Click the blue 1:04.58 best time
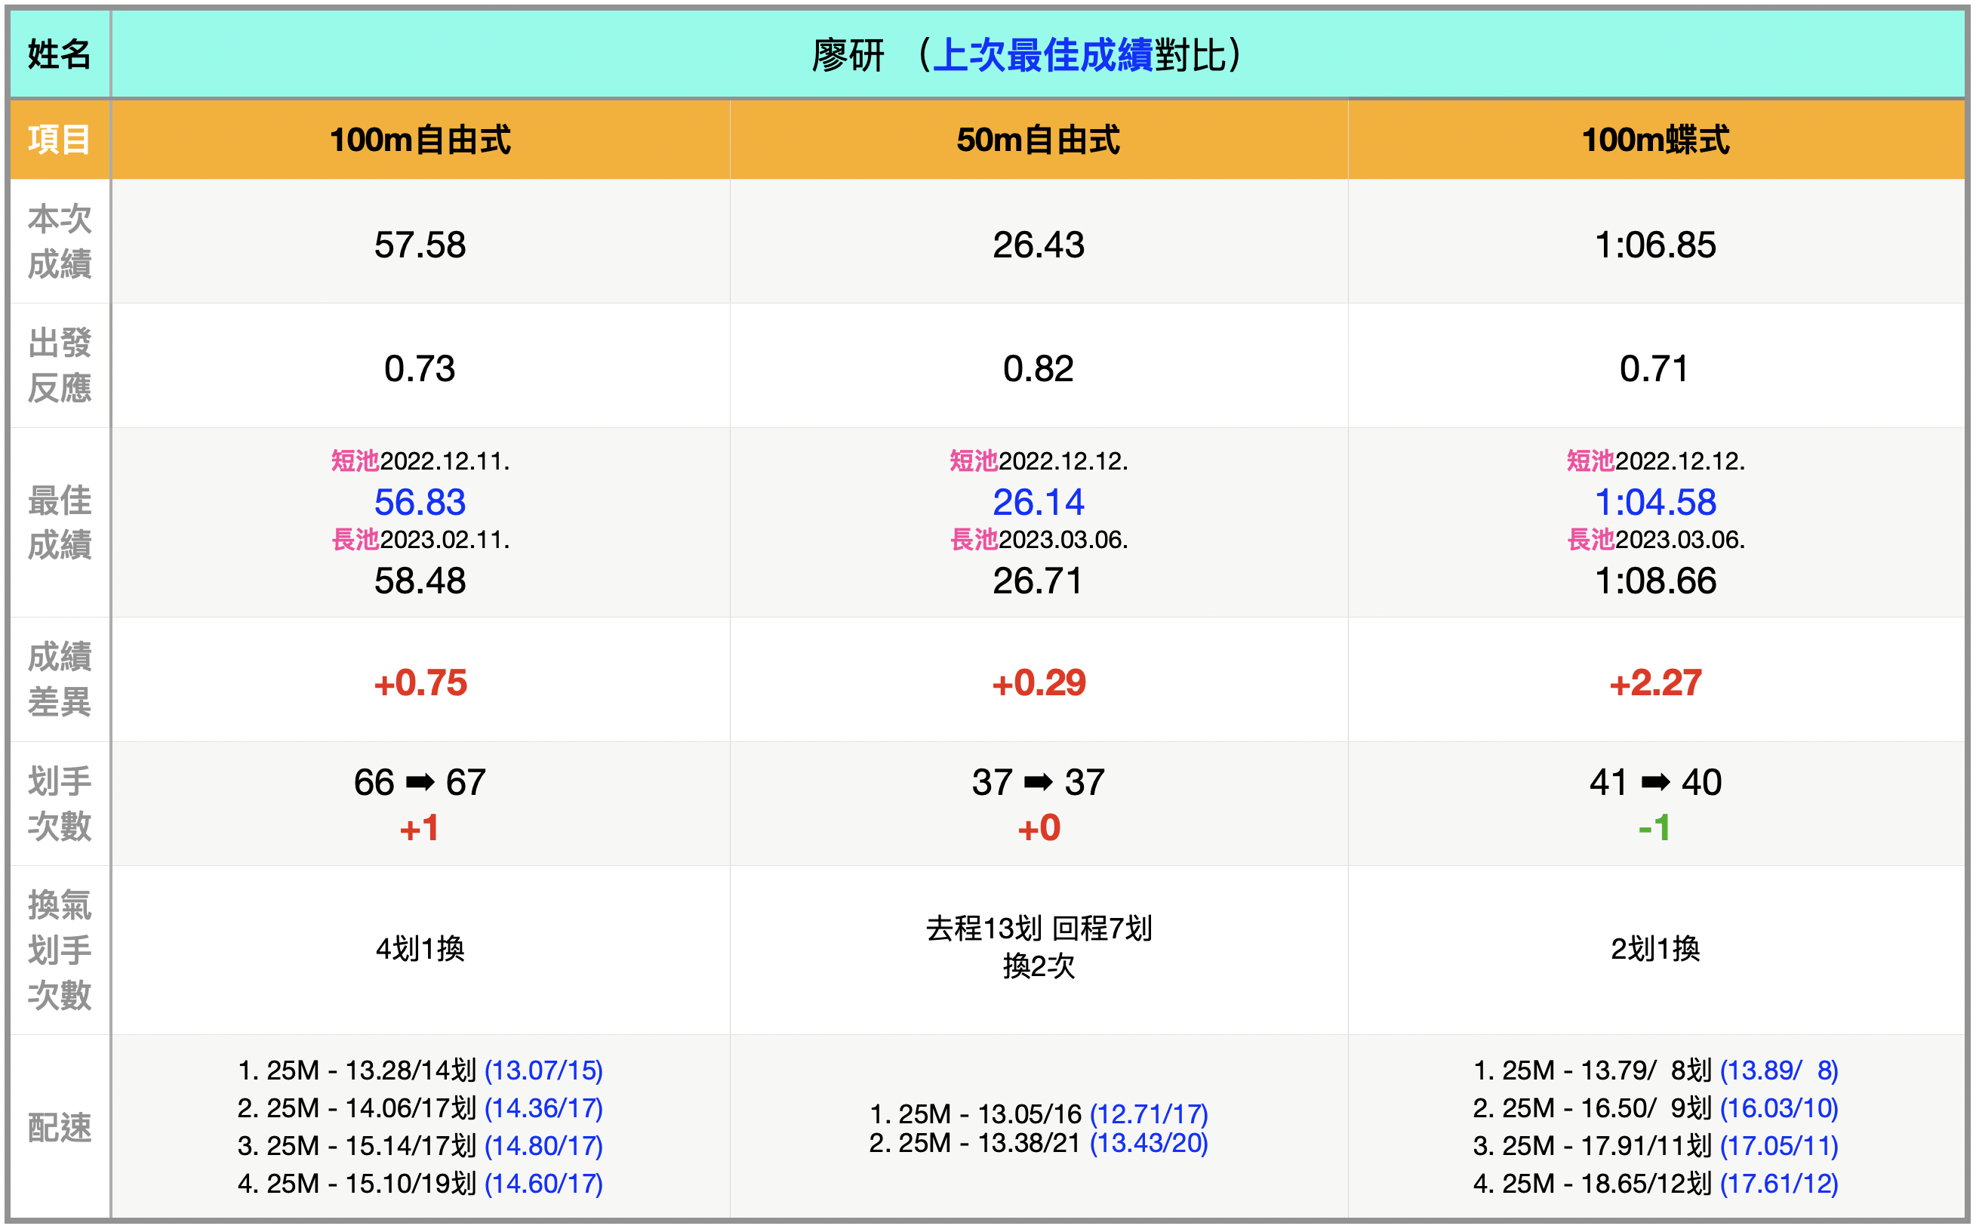This screenshot has width=1976, height=1229. click(x=1655, y=501)
